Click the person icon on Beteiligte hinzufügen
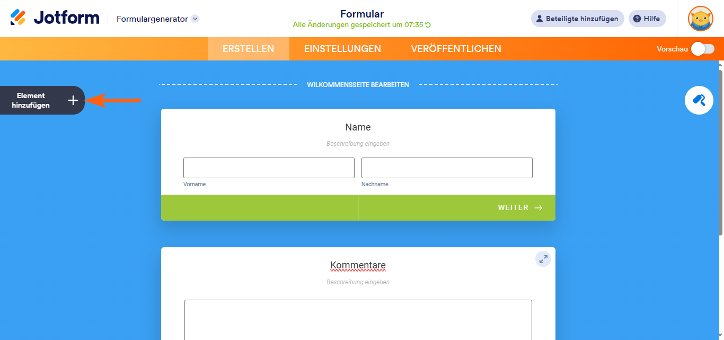The width and height of the screenshot is (724, 340). click(x=540, y=19)
